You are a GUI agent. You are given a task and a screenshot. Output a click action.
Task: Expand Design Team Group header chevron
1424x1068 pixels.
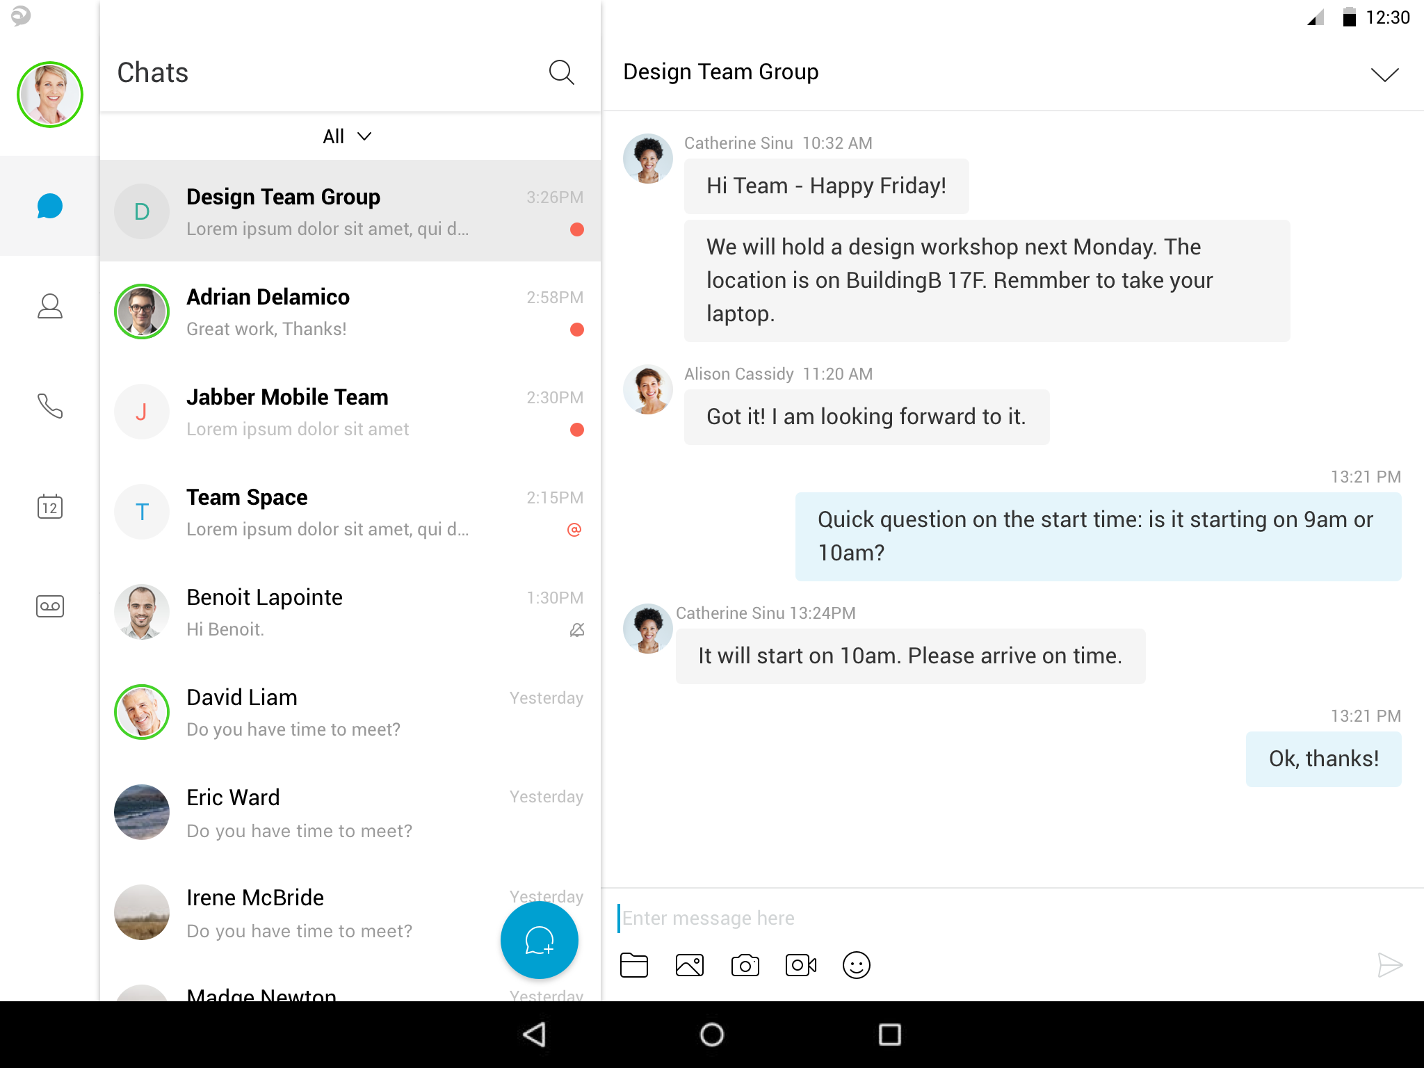[1384, 74]
